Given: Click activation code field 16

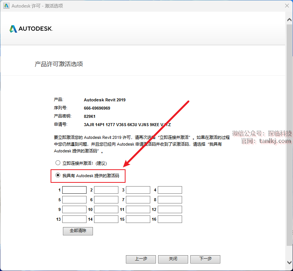Looking at the screenshot, I should (170, 219).
